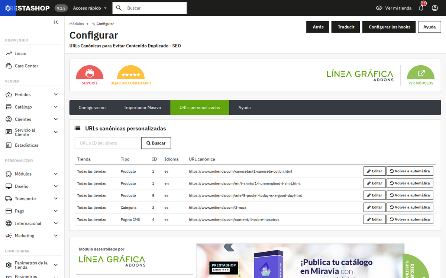Screen dimensions: 446x278
Task: Expand the Marketing submenu chevron
Action: pos(56,236)
